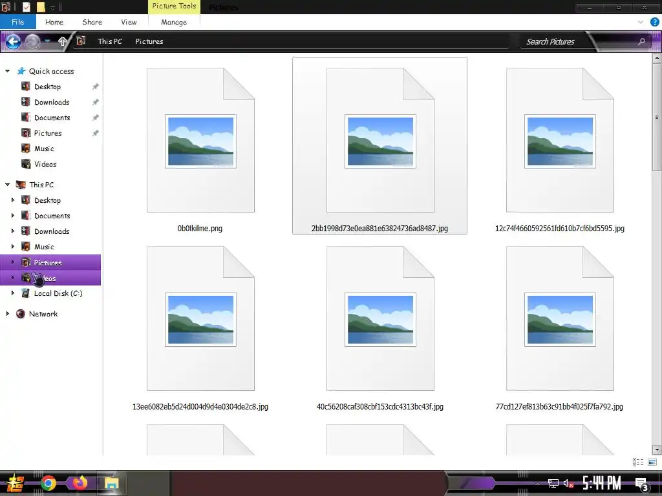The width and height of the screenshot is (662, 496).
Task: Go back with the Back arrow button
Action: coord(13,41)
